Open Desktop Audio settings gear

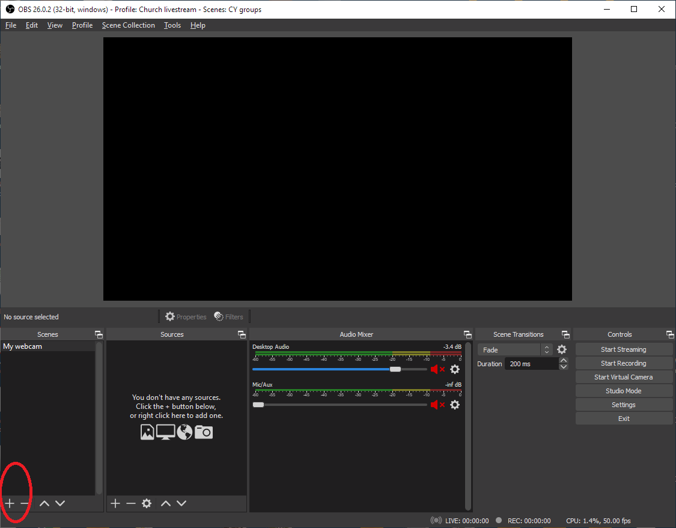click(x=455, y=369)
